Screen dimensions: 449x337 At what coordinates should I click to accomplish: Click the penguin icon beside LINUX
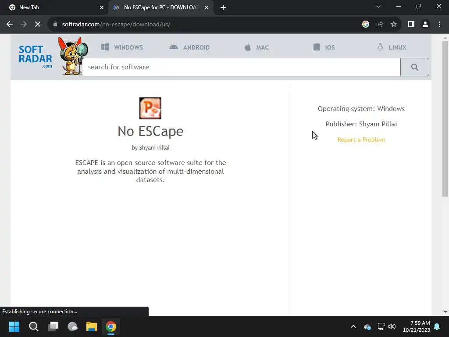click(380, 47)
